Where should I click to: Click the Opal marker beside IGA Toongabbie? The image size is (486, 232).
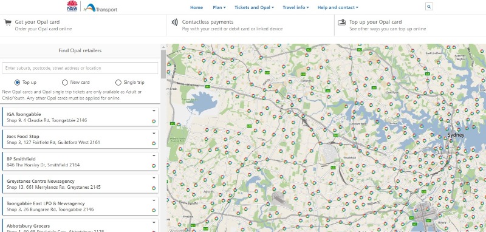click(154, 121)
